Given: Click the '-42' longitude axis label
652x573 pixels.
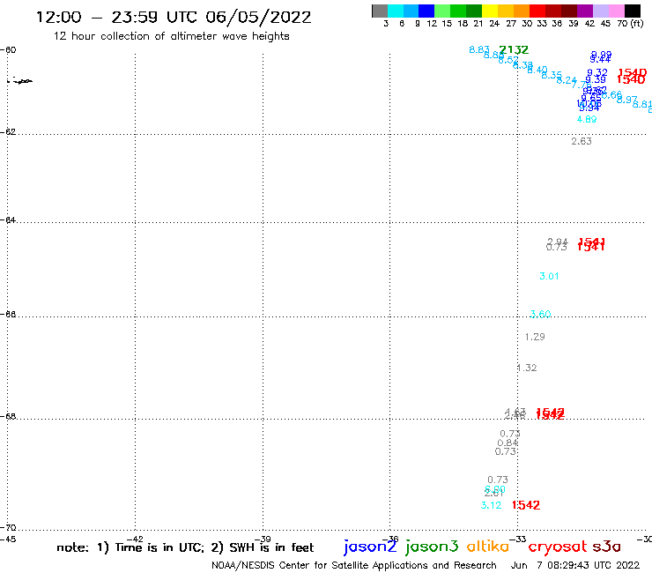Looking at the screenshot, I should (x=137, y=540).
